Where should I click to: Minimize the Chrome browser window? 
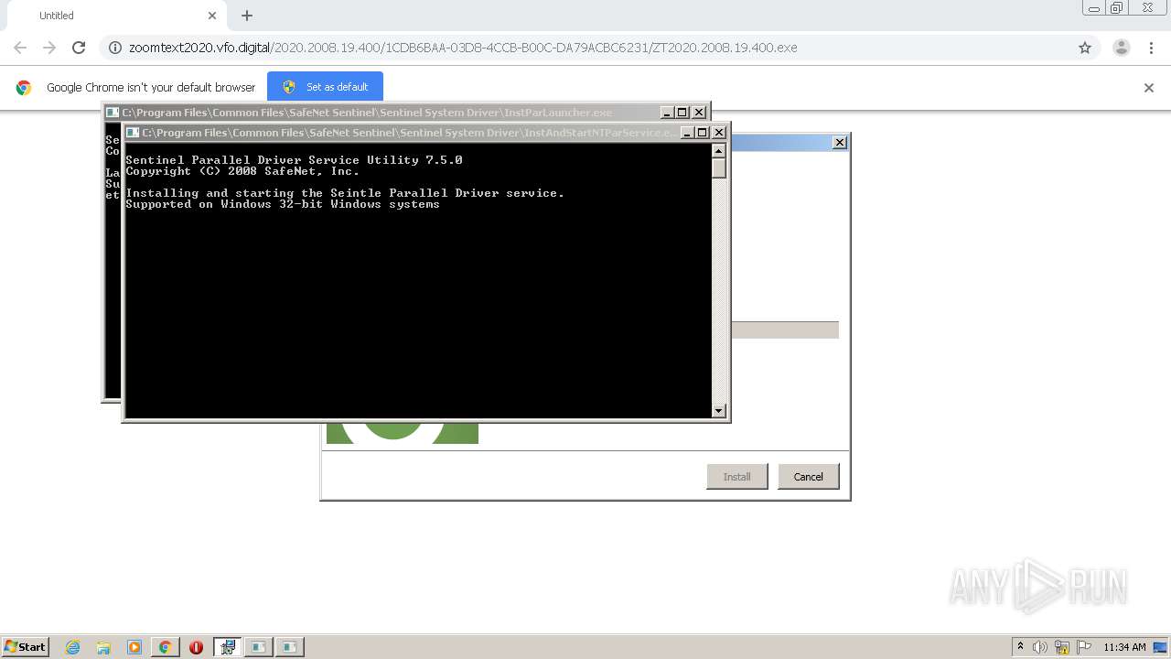[x=1094, y=8]
